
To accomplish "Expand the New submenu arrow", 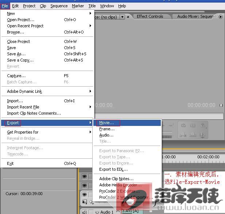I will [90, 13].
